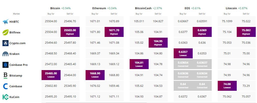The image size is (257, 103).
Task: Click Bitstamp lowest Bitcoin buy price 25465.00
Action: click(x=51, y=75)
